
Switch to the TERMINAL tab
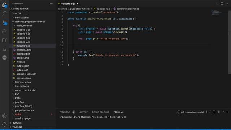coord(119,112)
